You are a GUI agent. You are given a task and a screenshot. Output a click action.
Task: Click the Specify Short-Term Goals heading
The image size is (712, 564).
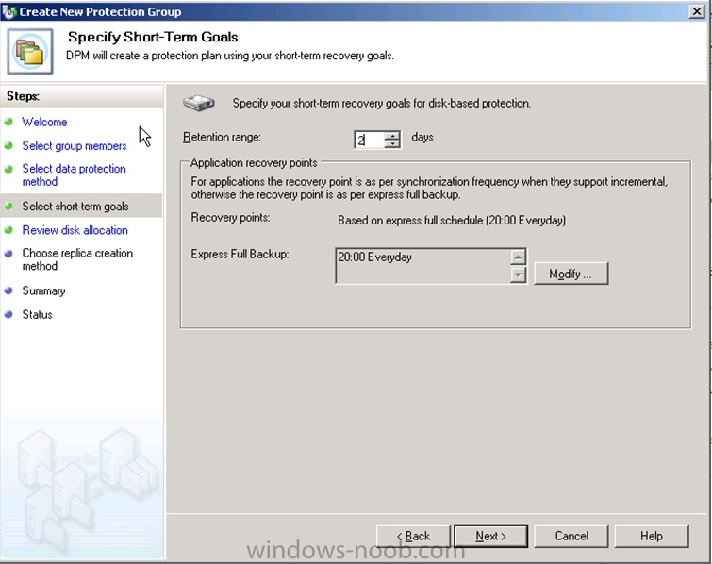[x=153, y=37]
